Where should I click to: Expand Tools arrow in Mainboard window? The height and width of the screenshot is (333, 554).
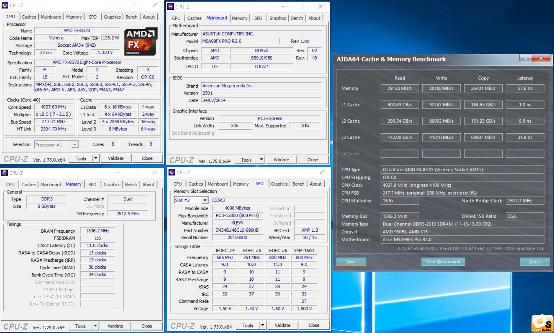(261, 159)
